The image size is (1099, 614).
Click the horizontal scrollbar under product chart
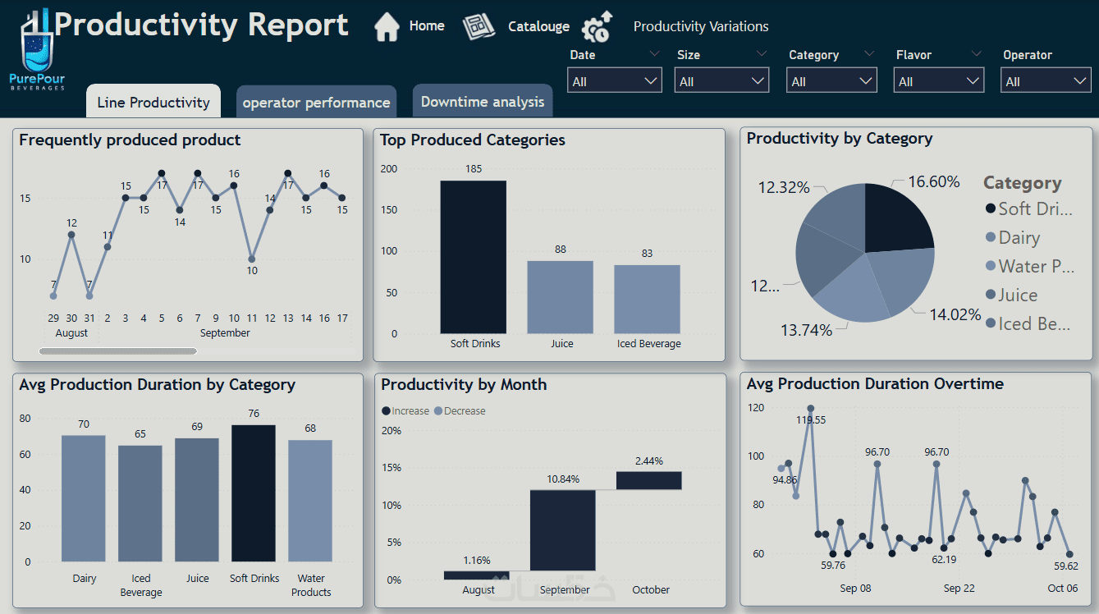pyautogui.click(x=118, y=351)
